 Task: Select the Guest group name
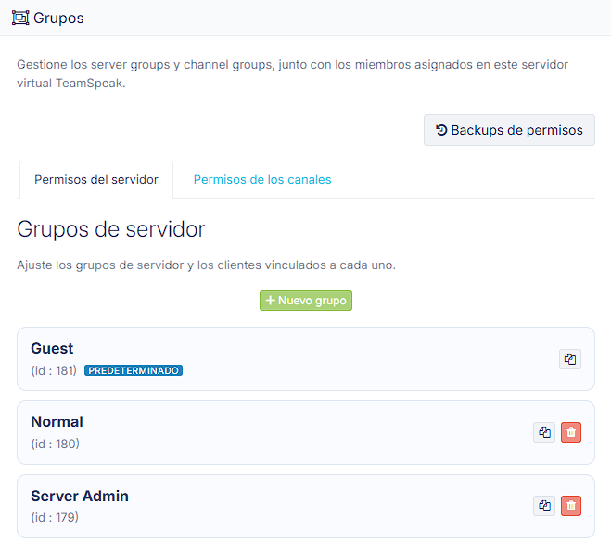[52, 349]
